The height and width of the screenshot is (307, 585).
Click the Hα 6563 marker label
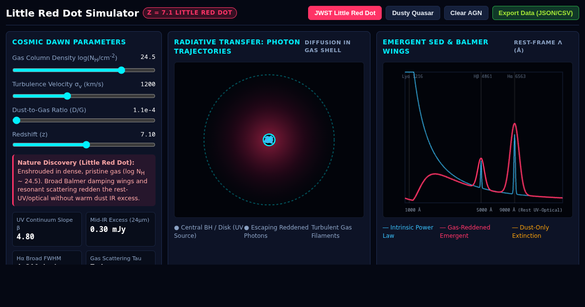(x=516, y=77)
